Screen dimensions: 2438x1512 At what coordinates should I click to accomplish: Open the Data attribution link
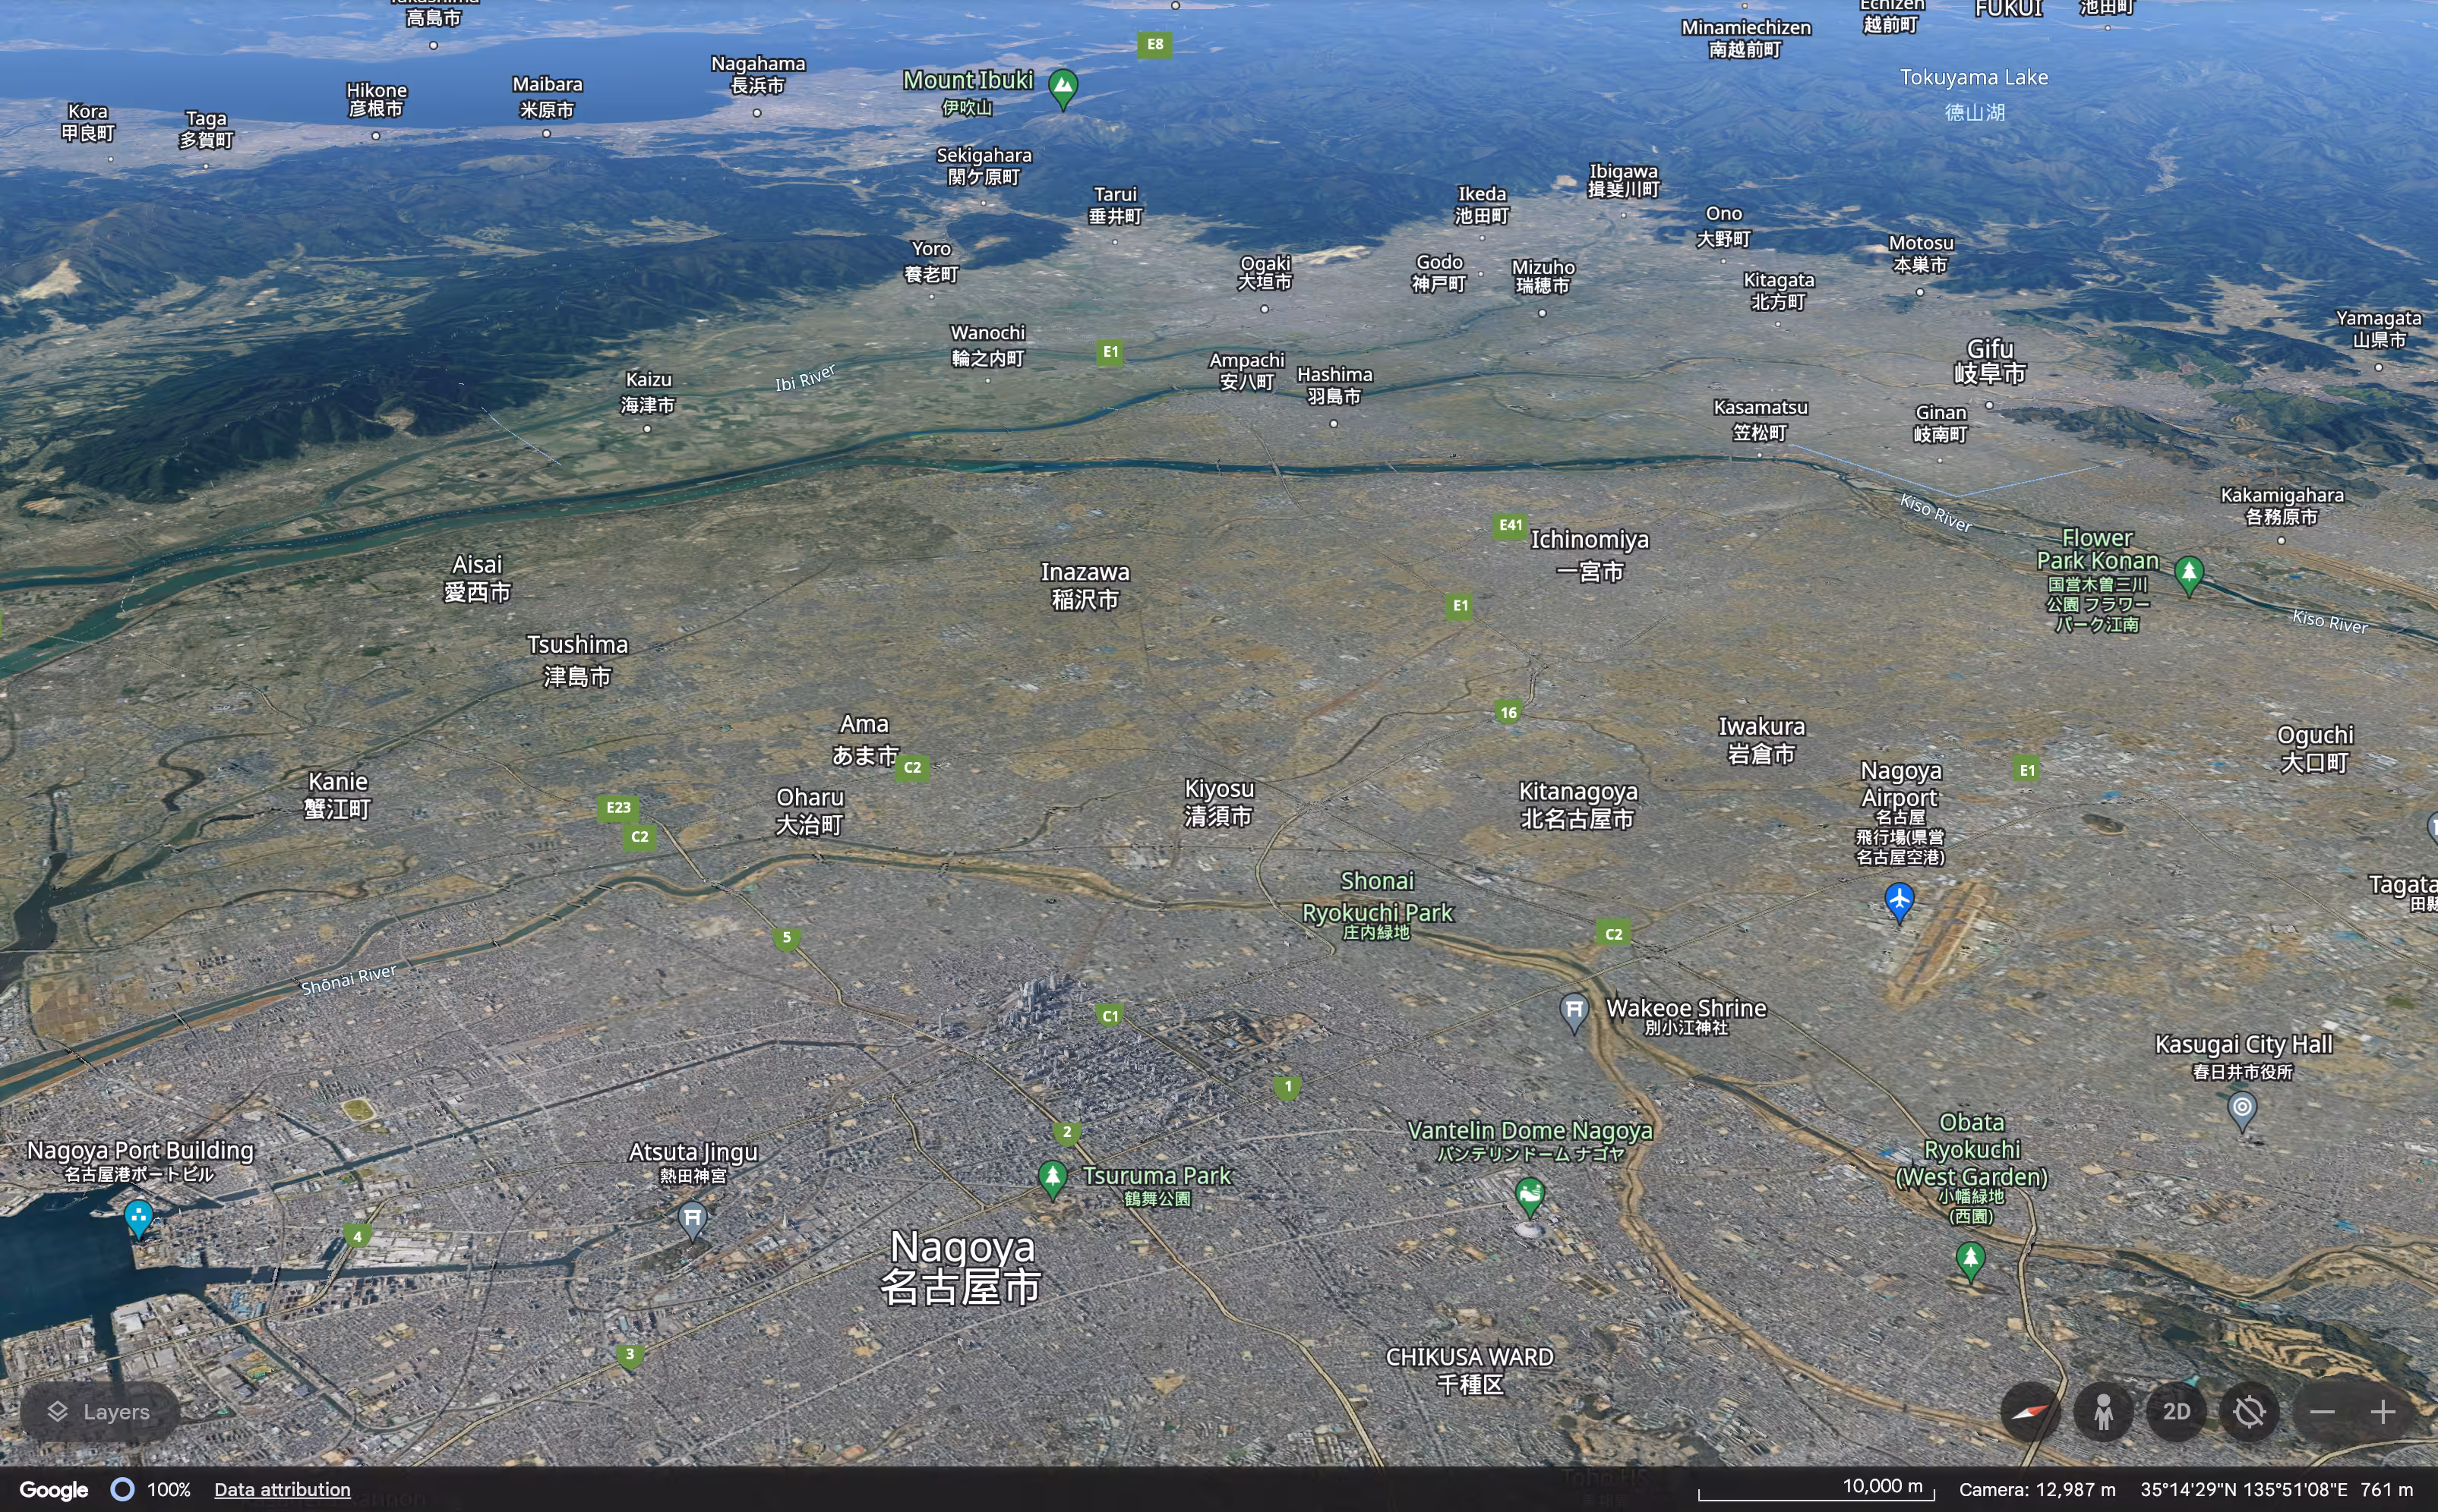pyautogui.click(x=282, y=1489)
